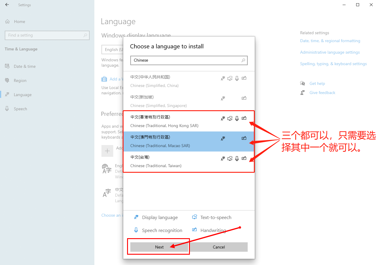Open Administrative language settings link
The width and height of the screenshot is (378, 265).
pos(330,52)
